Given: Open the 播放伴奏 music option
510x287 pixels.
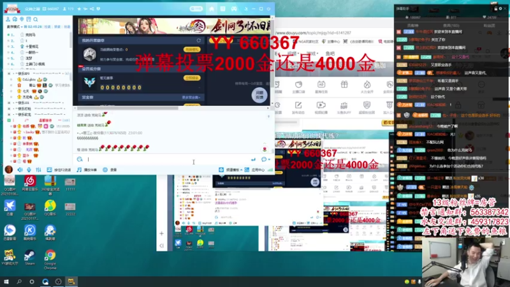Looking at the screenshot, I should 87,170.
